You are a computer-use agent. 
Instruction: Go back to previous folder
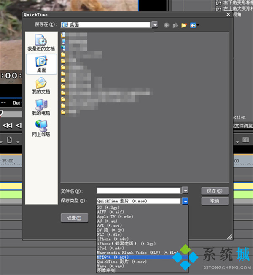pos(167,25)
